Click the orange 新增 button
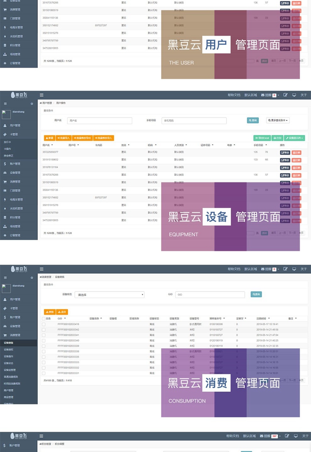 point(49,138)
